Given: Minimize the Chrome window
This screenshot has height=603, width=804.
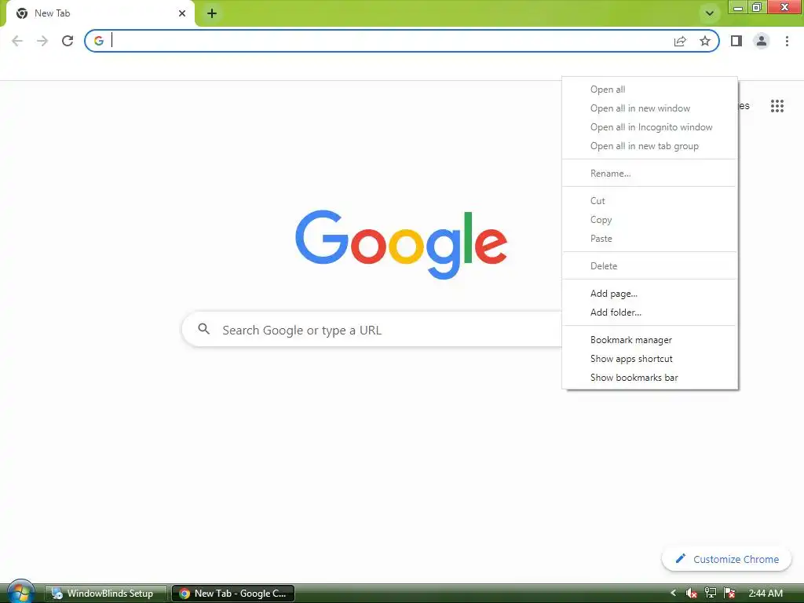Looking at the screenshot, I should tap(738, 7).
